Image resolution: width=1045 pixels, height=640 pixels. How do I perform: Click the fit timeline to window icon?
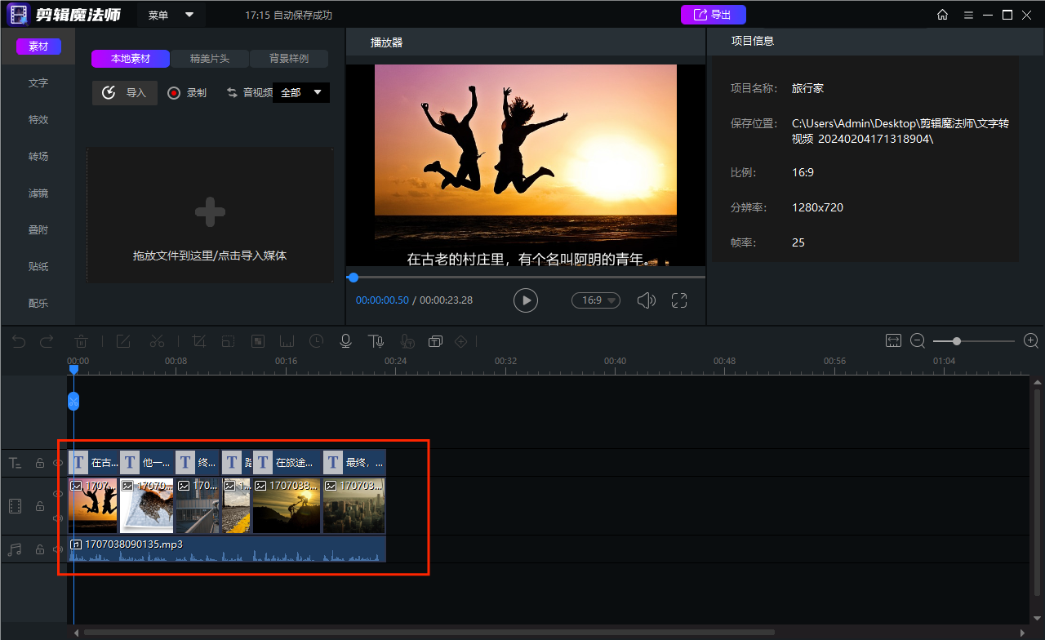[893, 340]
